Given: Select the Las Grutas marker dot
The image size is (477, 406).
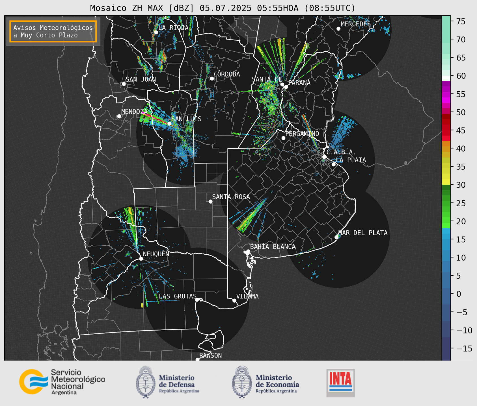Looking at the screenshot, I should point(197,300).
